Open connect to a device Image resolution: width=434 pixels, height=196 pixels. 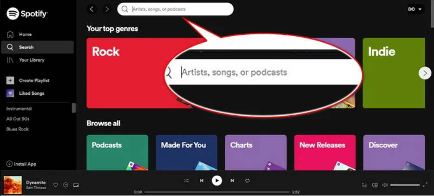click(x=375, y=185)
